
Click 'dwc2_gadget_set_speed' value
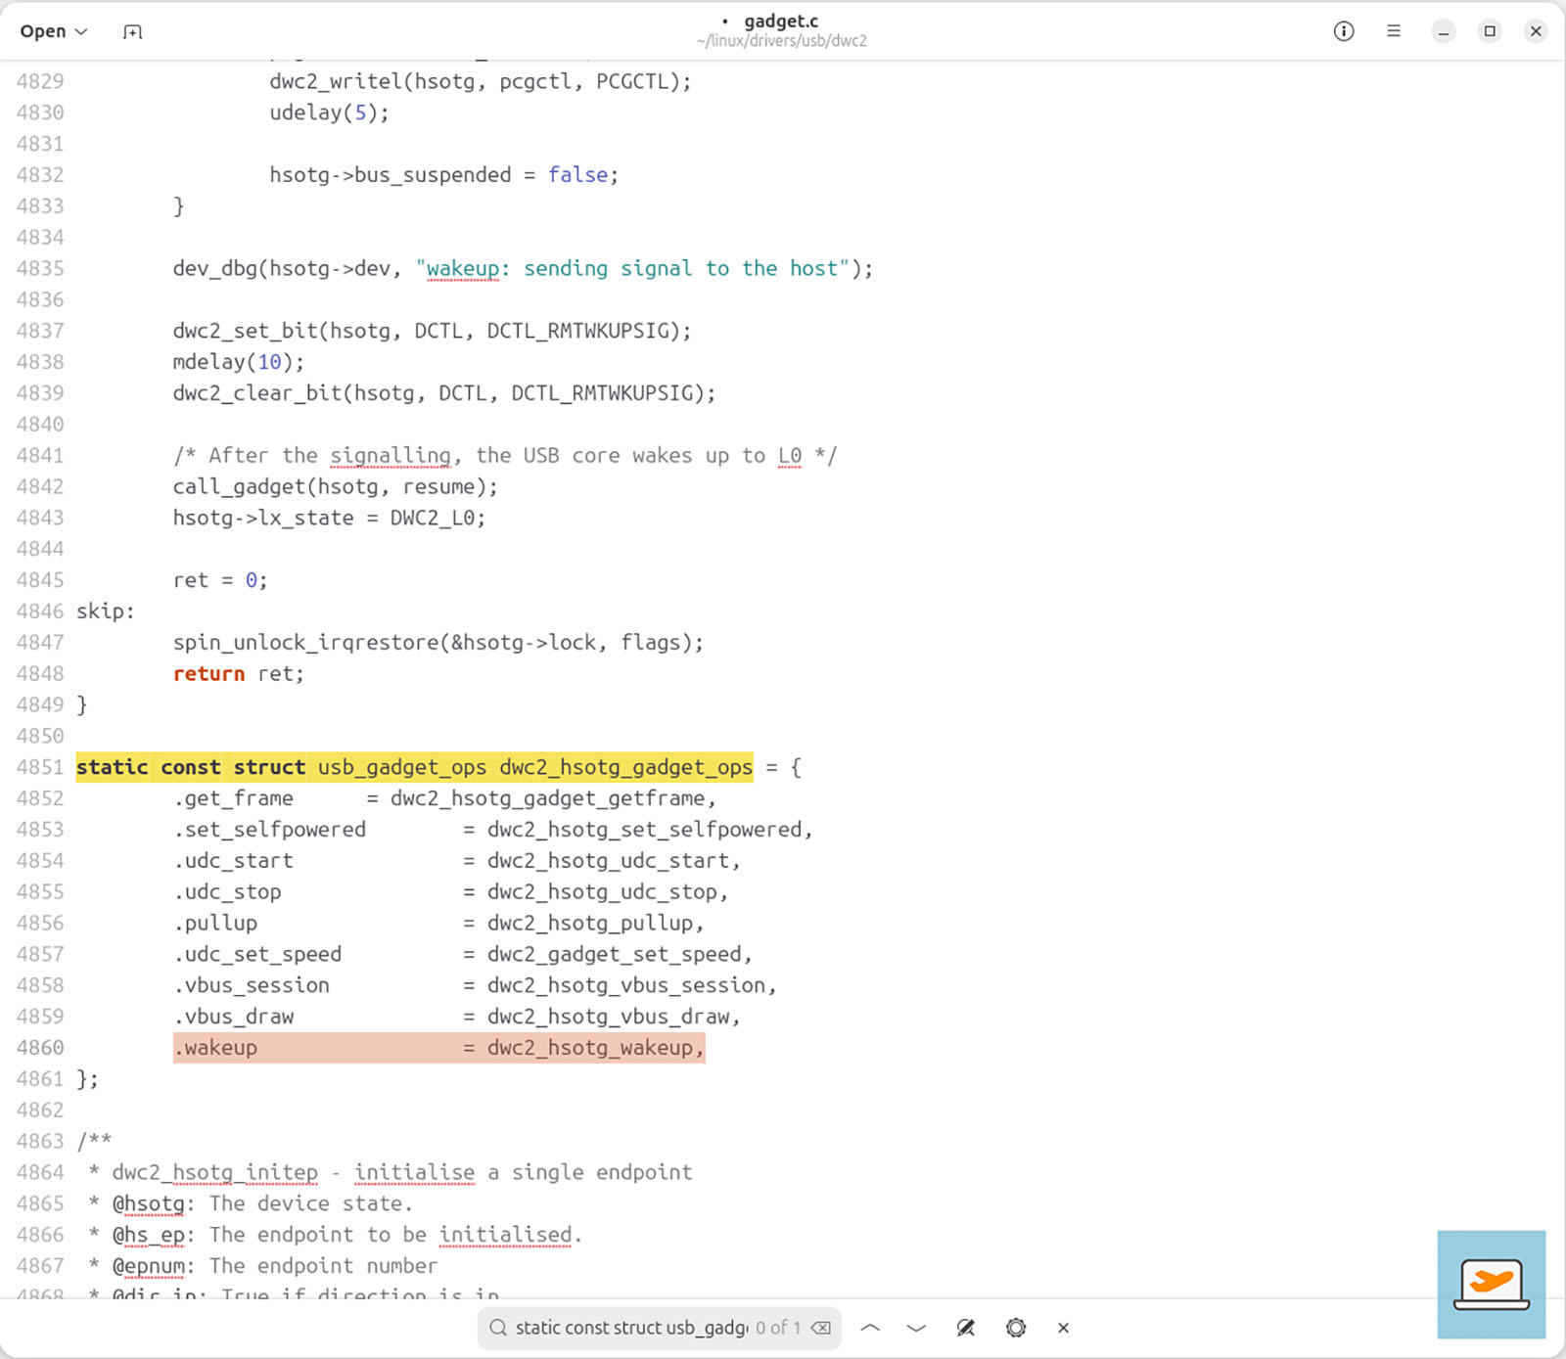point(614,954)
